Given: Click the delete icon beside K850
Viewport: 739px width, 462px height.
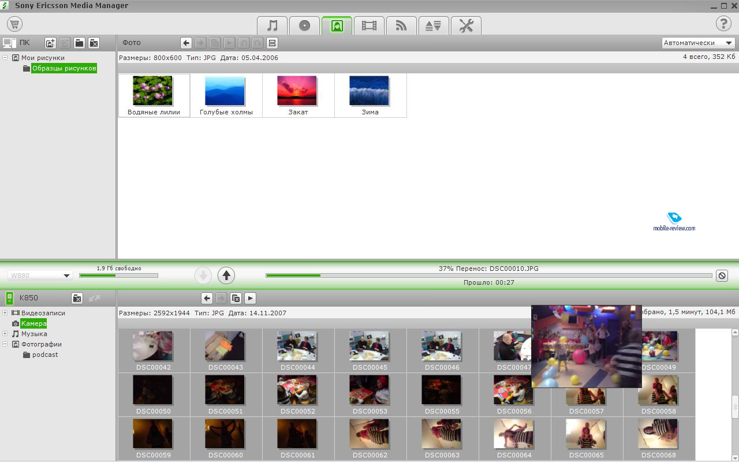Looking at the screenshot, I should [x=77, y=298].
